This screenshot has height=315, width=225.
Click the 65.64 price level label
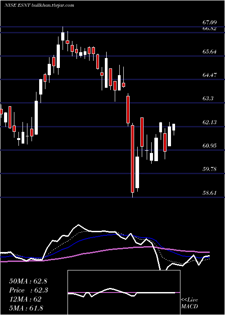(x=210, y=52)
